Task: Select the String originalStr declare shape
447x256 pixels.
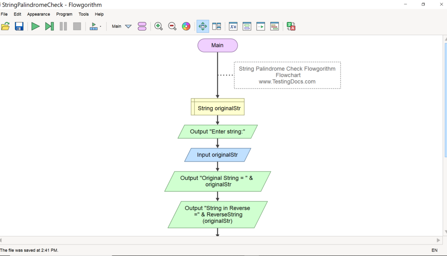Action: pyautogui.click(x=217, y=107)
